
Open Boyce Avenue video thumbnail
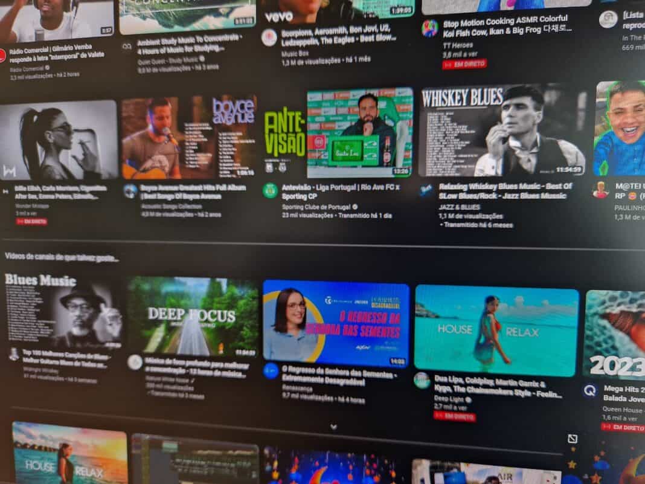click(189, 137)
